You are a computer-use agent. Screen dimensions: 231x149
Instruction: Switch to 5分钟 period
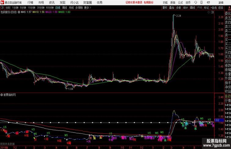(x=23, y=8)
